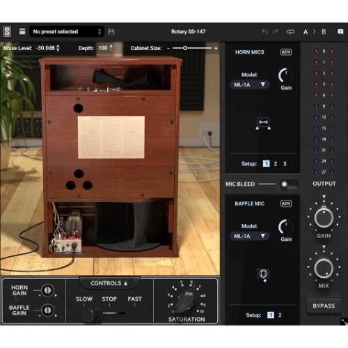Open the Horn Mics model ML-1A dropdown

click(250, 85)
